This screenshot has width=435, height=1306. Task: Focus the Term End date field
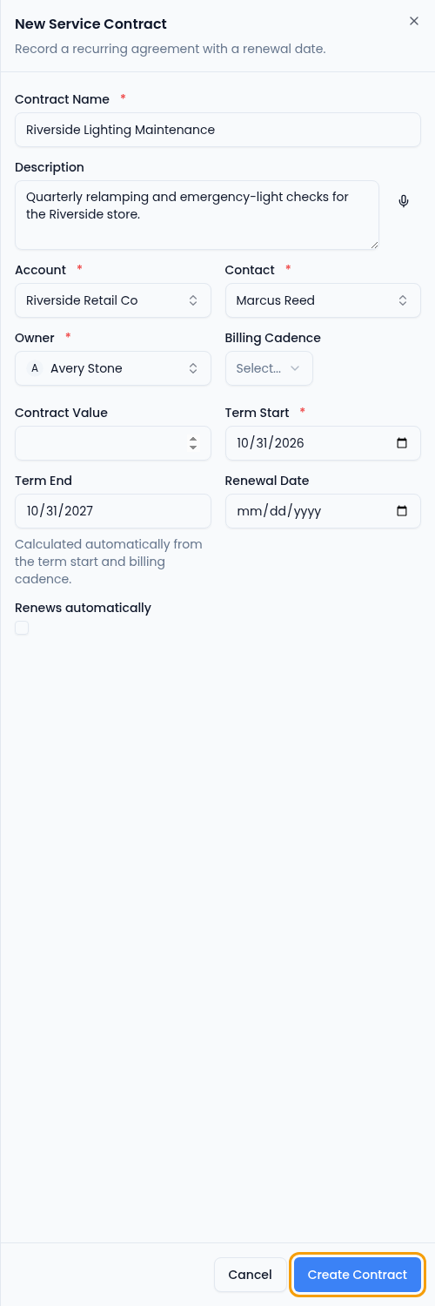(113, 511)
